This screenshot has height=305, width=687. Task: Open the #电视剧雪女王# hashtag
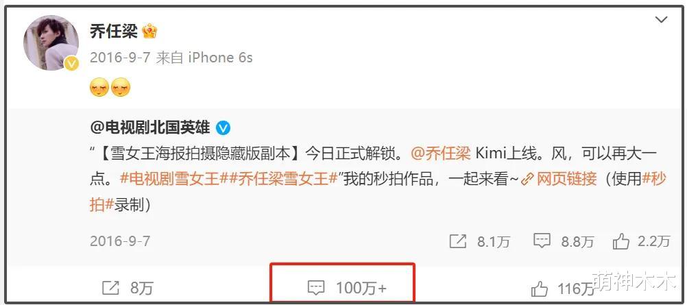169,180
